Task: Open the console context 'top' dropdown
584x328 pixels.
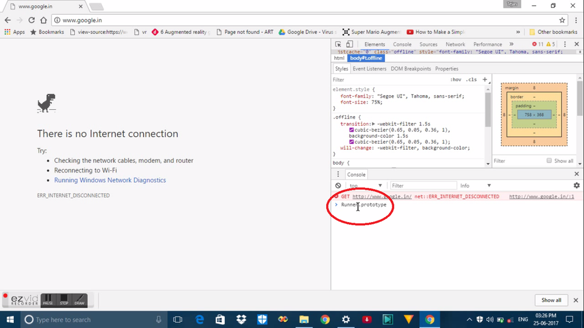Action: pyautogui.click(x=365, y=186)
